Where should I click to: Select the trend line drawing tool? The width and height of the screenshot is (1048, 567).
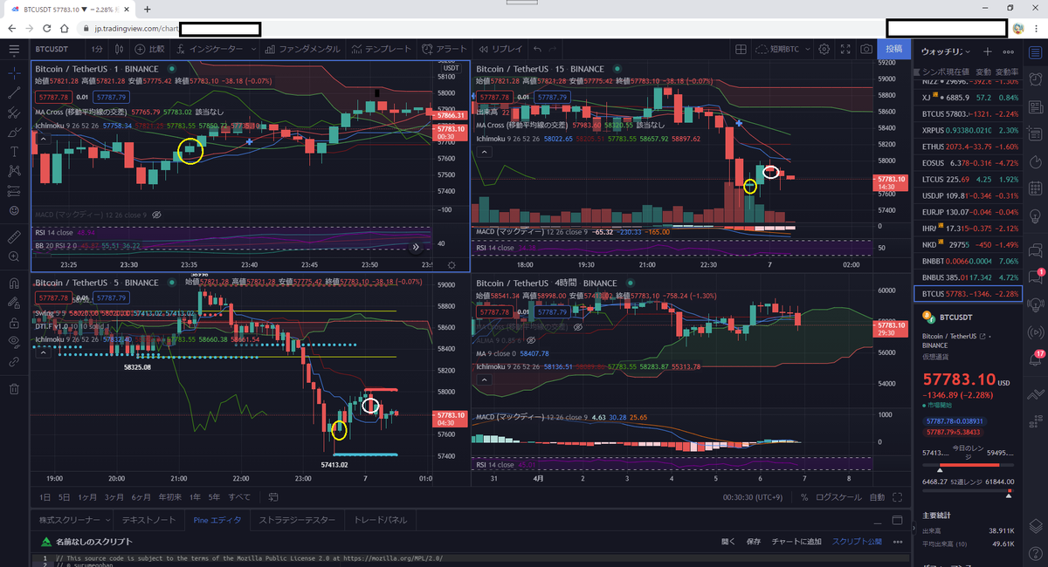click(14, 91)
